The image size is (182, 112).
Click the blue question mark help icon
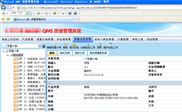[75, 13]
